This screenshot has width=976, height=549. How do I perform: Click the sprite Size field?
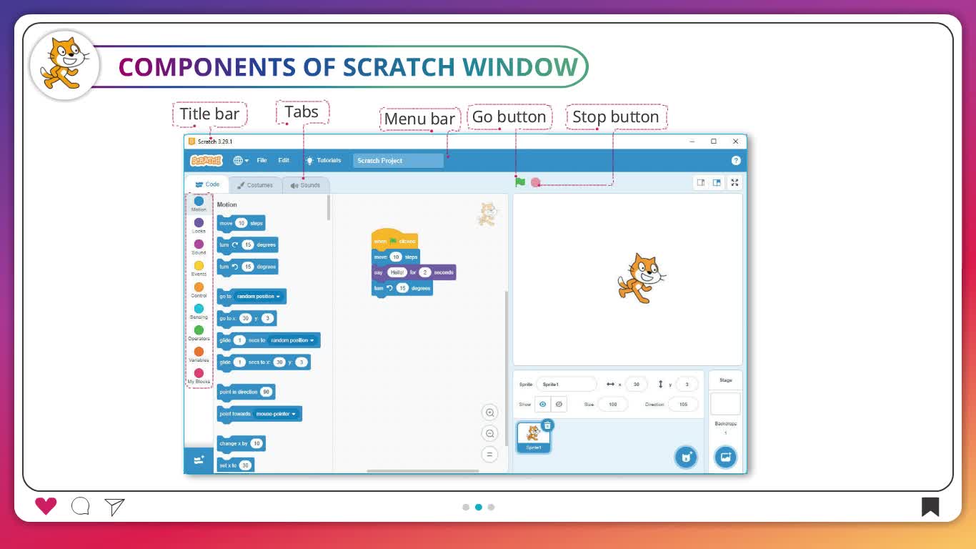click(x=612, y=405)
